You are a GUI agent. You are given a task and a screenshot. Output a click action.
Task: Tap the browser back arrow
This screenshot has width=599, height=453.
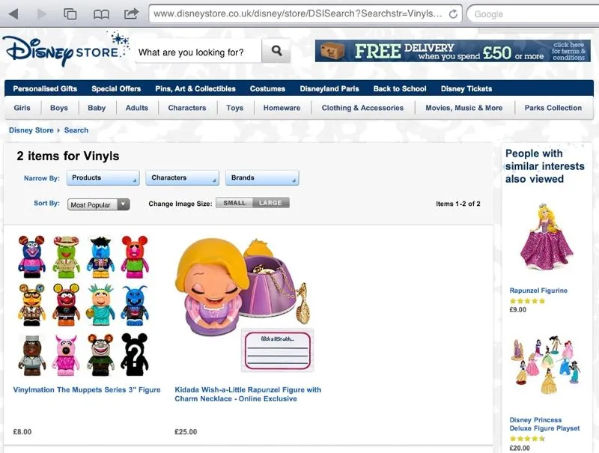tap(13, 14)
